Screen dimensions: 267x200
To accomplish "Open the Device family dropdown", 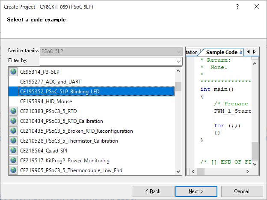I will [111, 51].
